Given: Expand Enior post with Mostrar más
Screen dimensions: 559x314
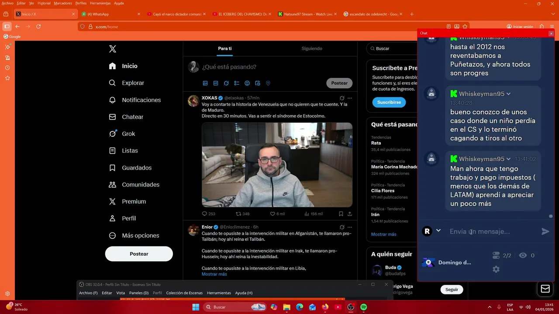Looking at the screenshot, I should [x=214, y=274].
